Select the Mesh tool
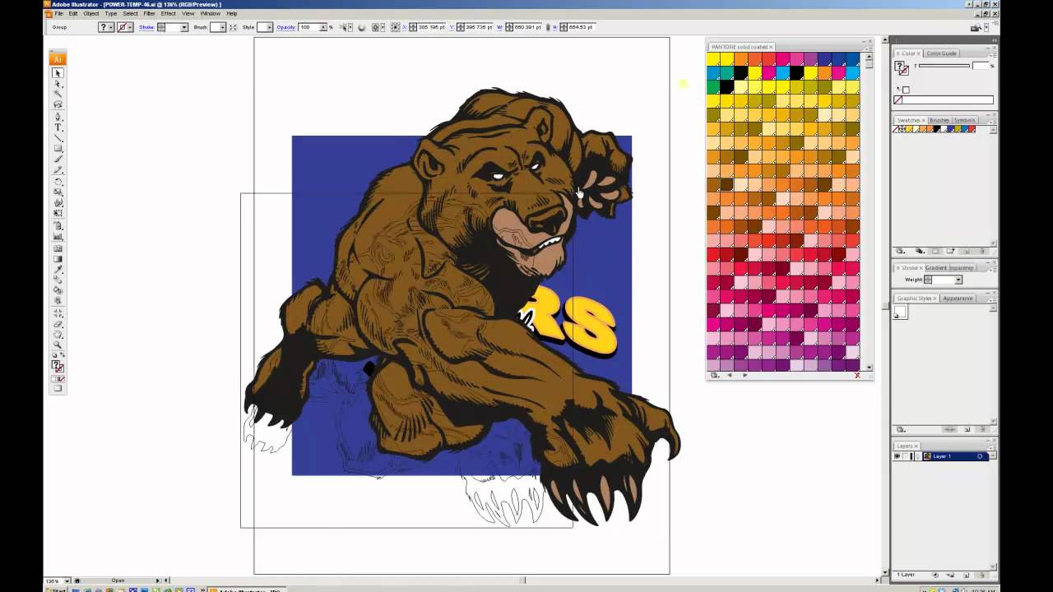The width and height of the screenshot is (1053, 592). pyautogui.click(x=58, y=247)
